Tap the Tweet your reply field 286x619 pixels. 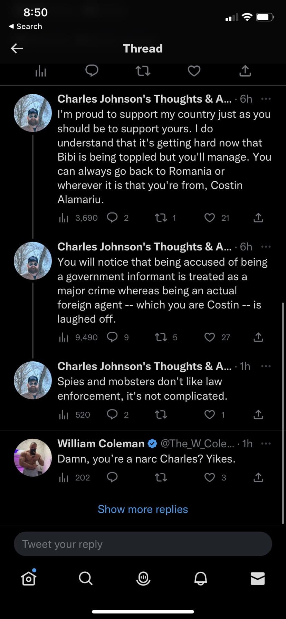(143, 544)
